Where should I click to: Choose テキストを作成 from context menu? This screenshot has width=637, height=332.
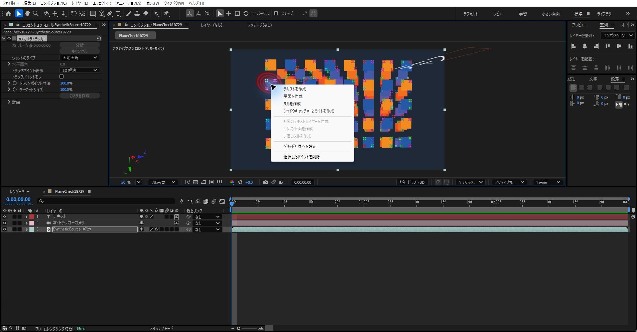(x=294, y=89)
